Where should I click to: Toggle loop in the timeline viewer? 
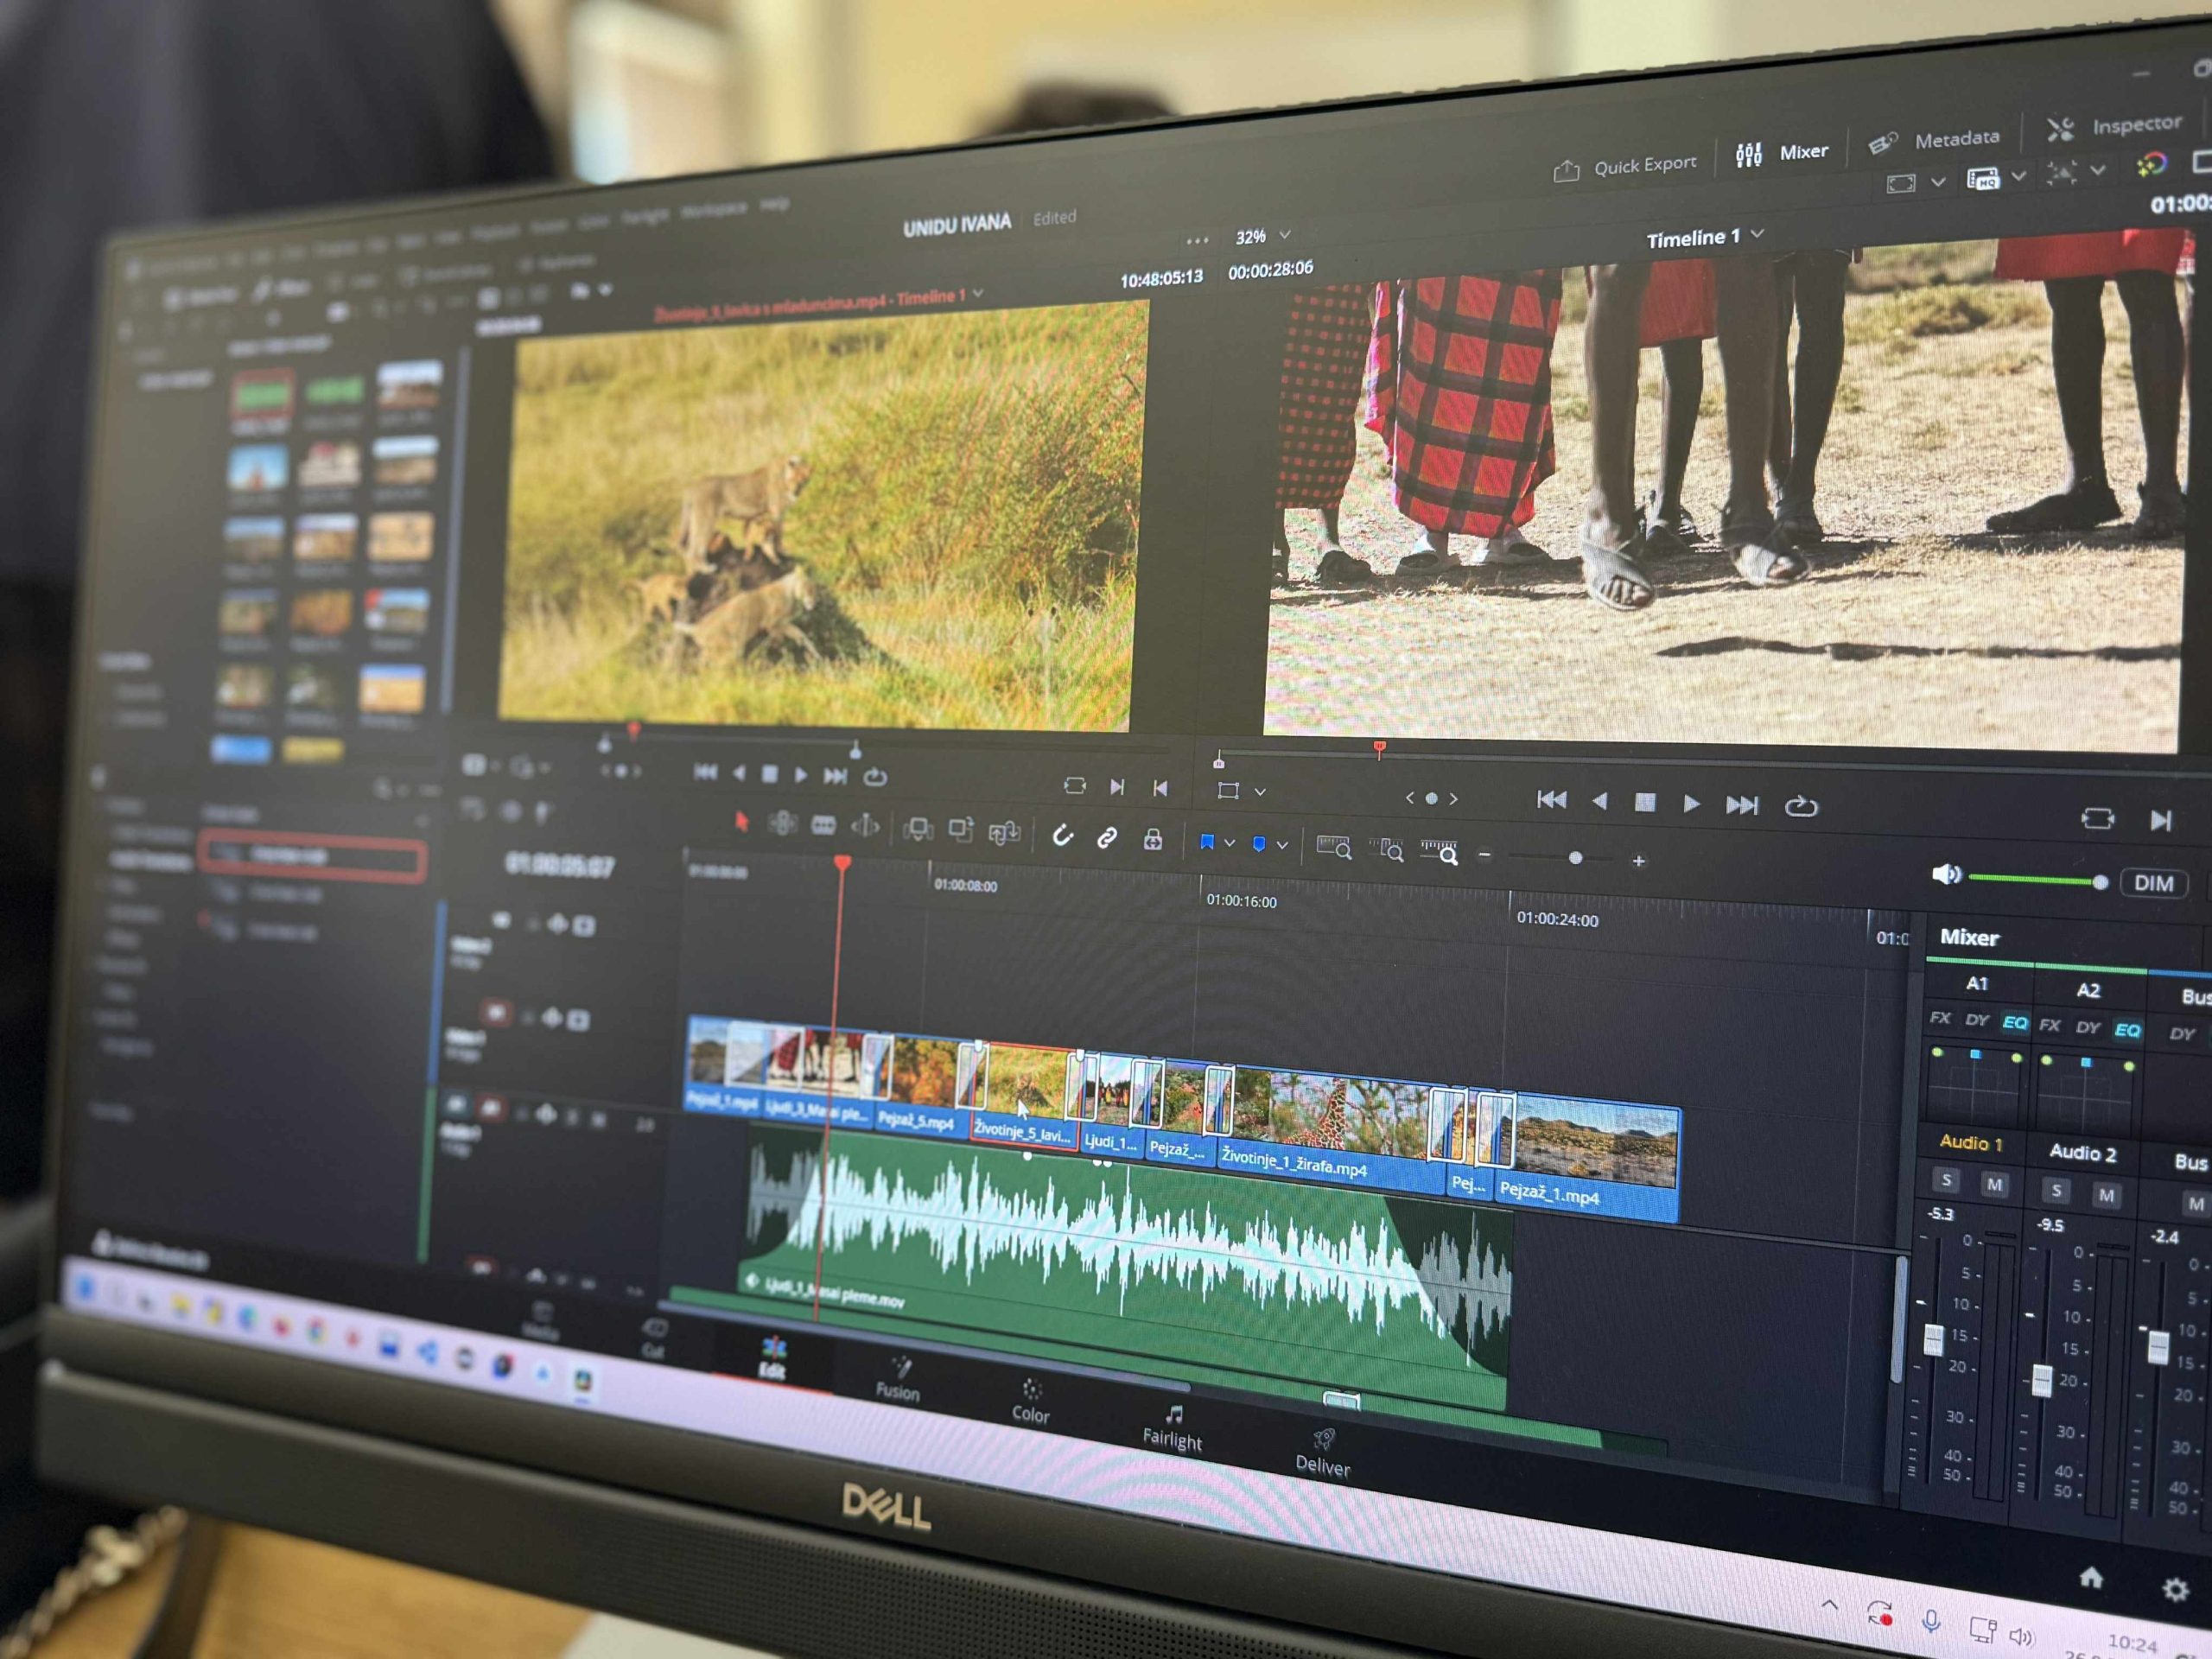click(1800, 806)
